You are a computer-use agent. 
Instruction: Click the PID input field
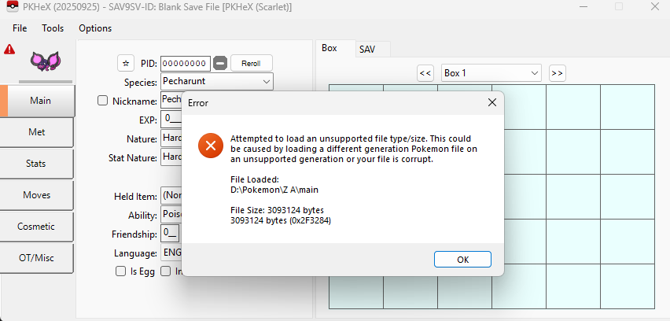(x=186, y=63)
